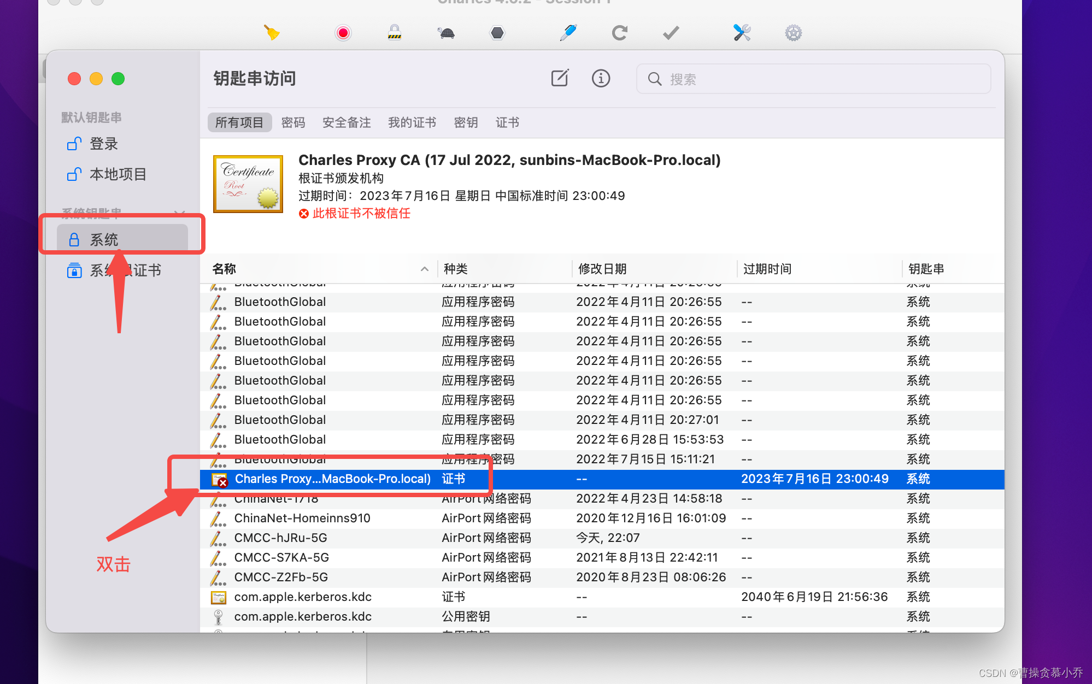Viewport: 1092px width, 684px height.
Task: Click the checkmark validate icon
Action: (671, 33)
